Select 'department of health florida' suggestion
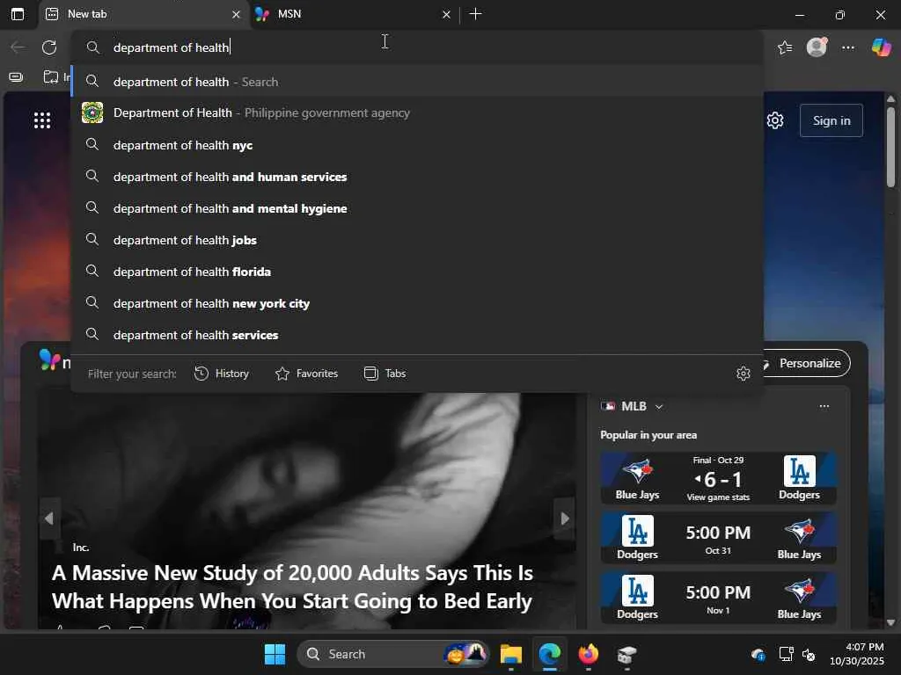This screenshot has height=675, width=901. pos(417,272)
